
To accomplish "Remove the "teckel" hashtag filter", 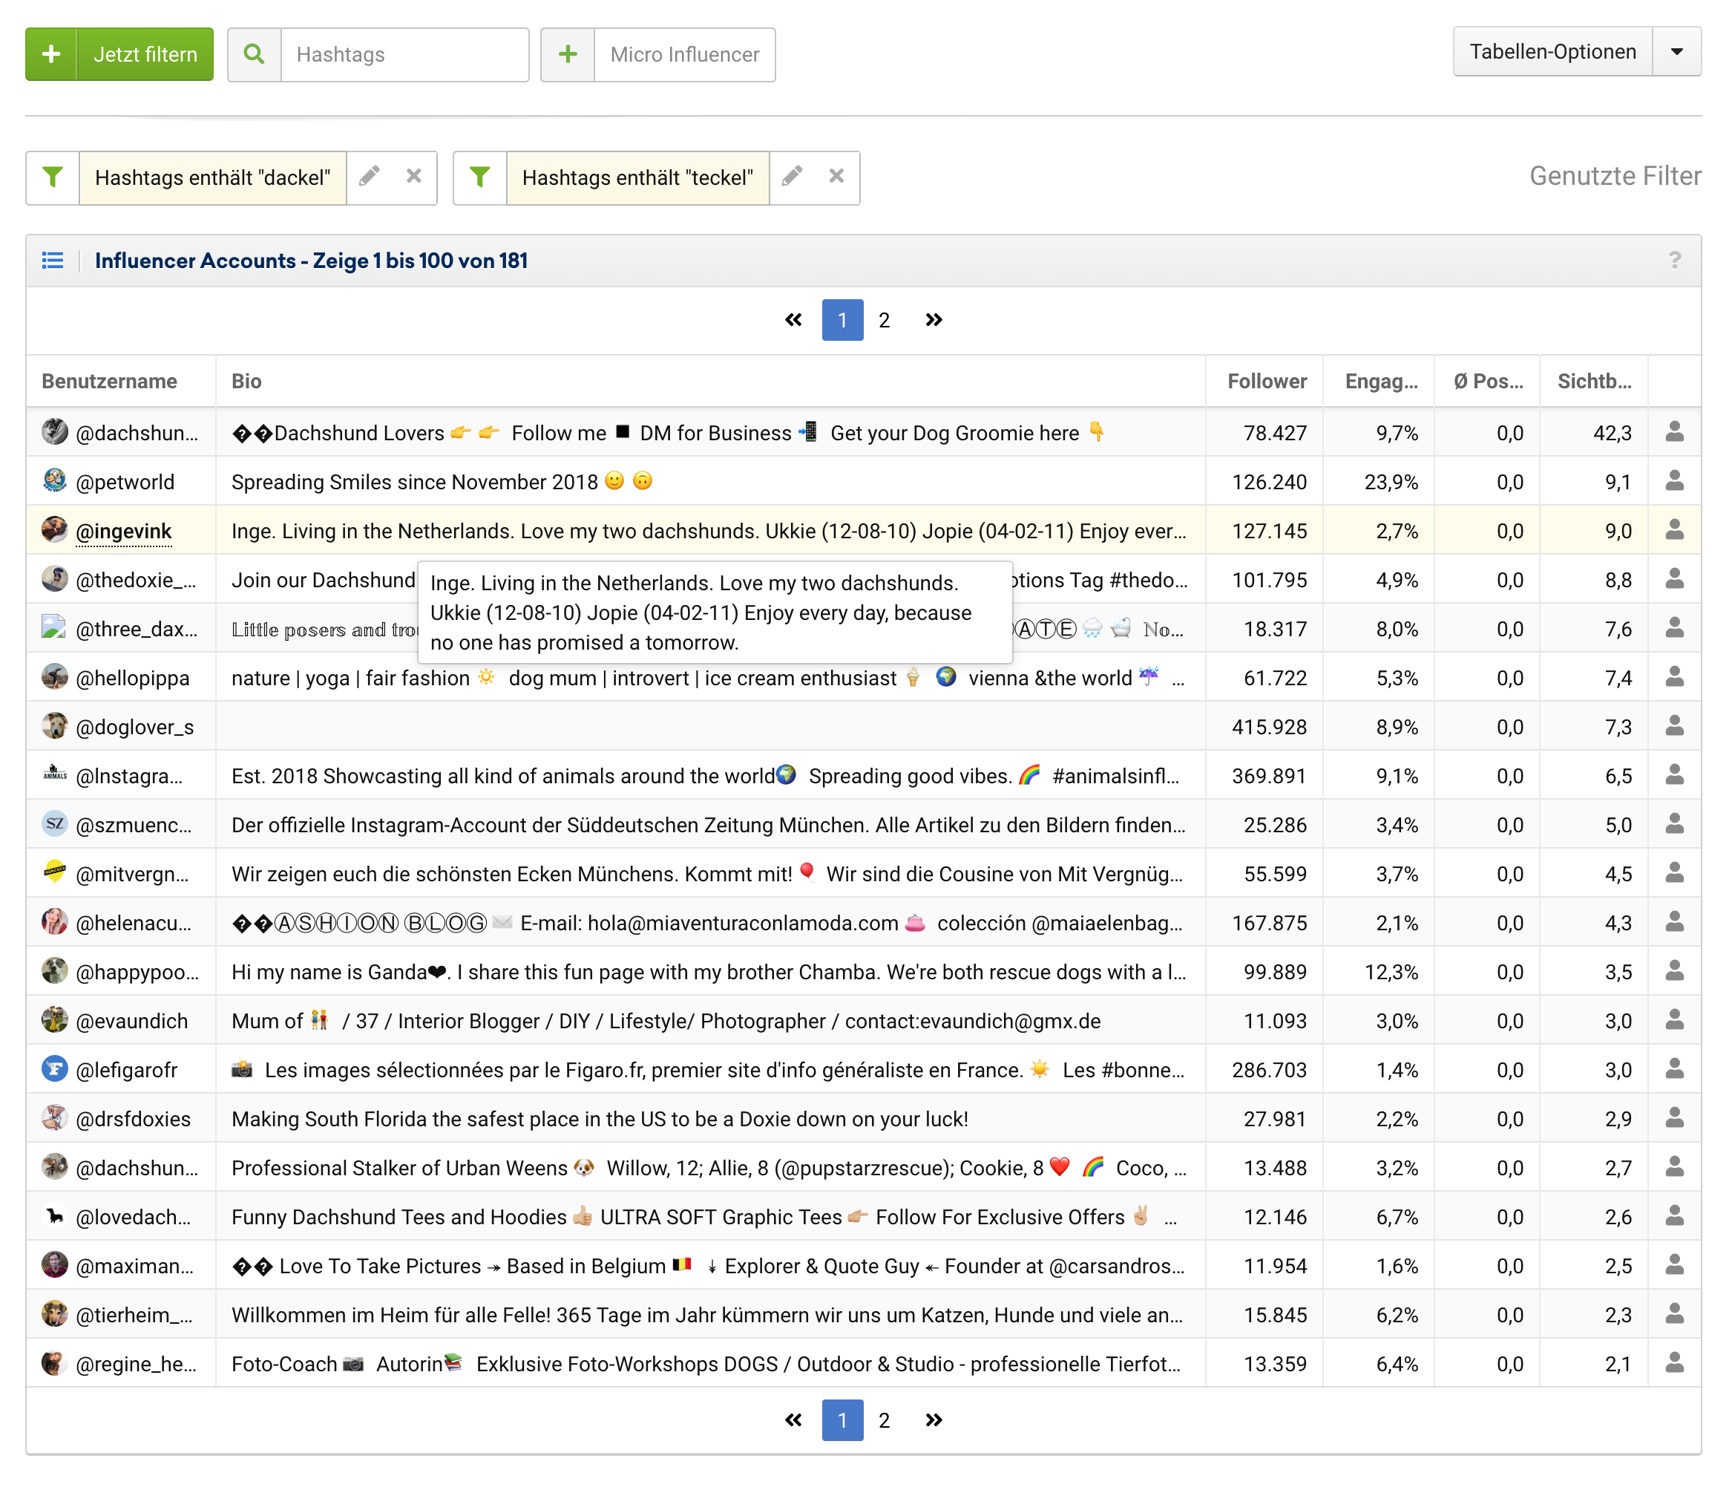I will coord(836,177).
